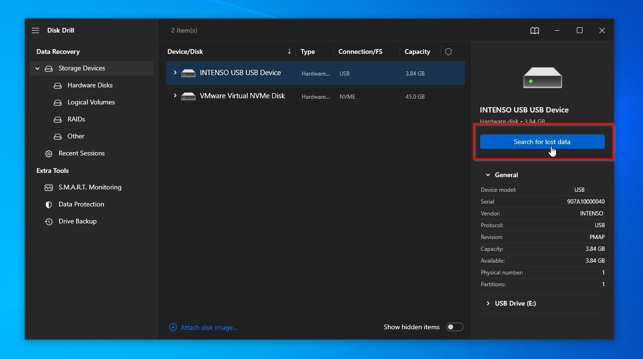Close the Disk Drill window
643x359 pixels.
click(602, 30)
